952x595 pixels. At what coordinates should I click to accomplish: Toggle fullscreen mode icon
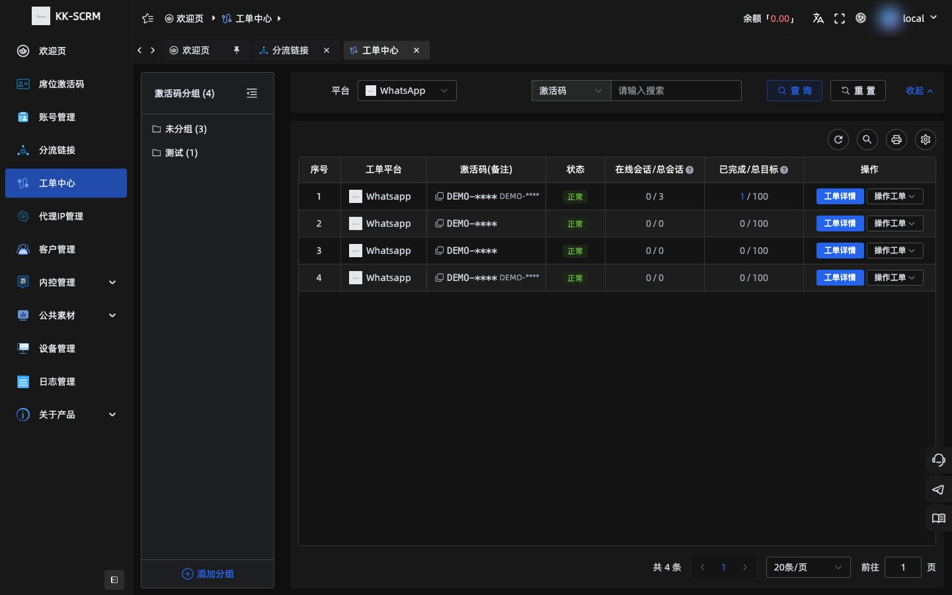pos(840,19)
